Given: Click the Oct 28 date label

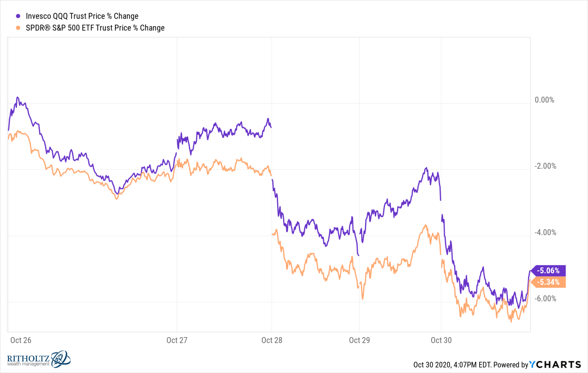Looking at the screenshot, I should click(272, 340).
